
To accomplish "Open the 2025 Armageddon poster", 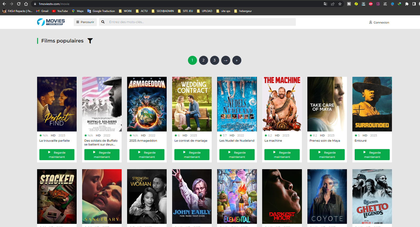I will click(x=147, y=104).
